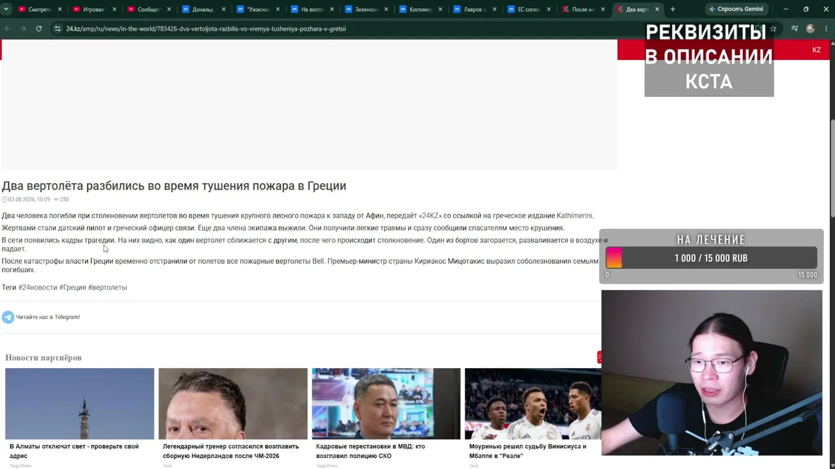
Task: Open the #вертолеты tag
Action: pos(108,287)
